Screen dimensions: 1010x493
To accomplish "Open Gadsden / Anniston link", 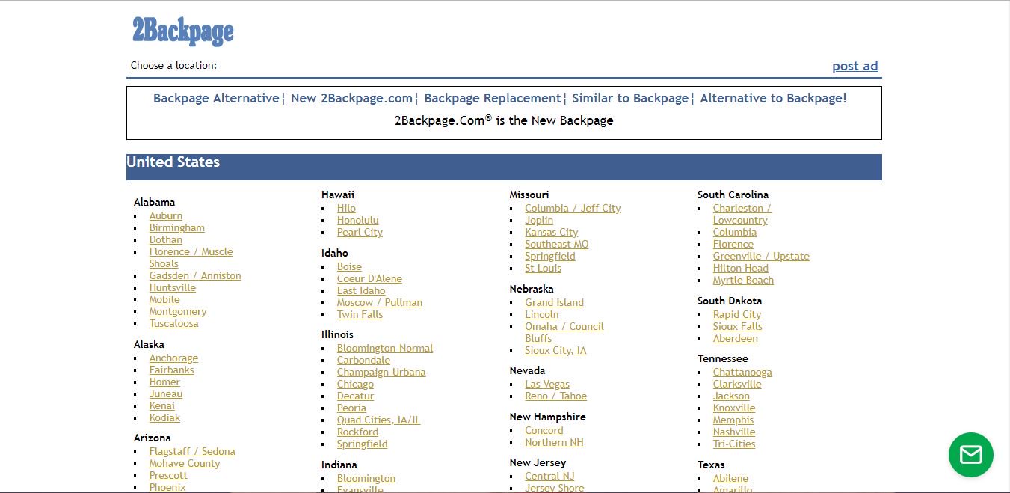I will coord(195,275).
